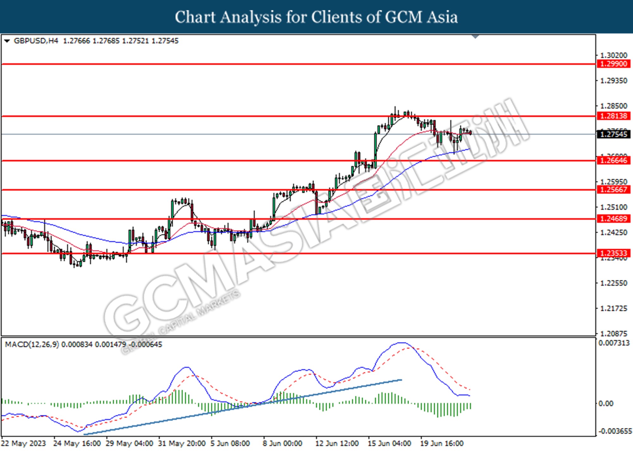Click the 22 May 2023 date label
This screenshot has height=452, width=633.
24,443
